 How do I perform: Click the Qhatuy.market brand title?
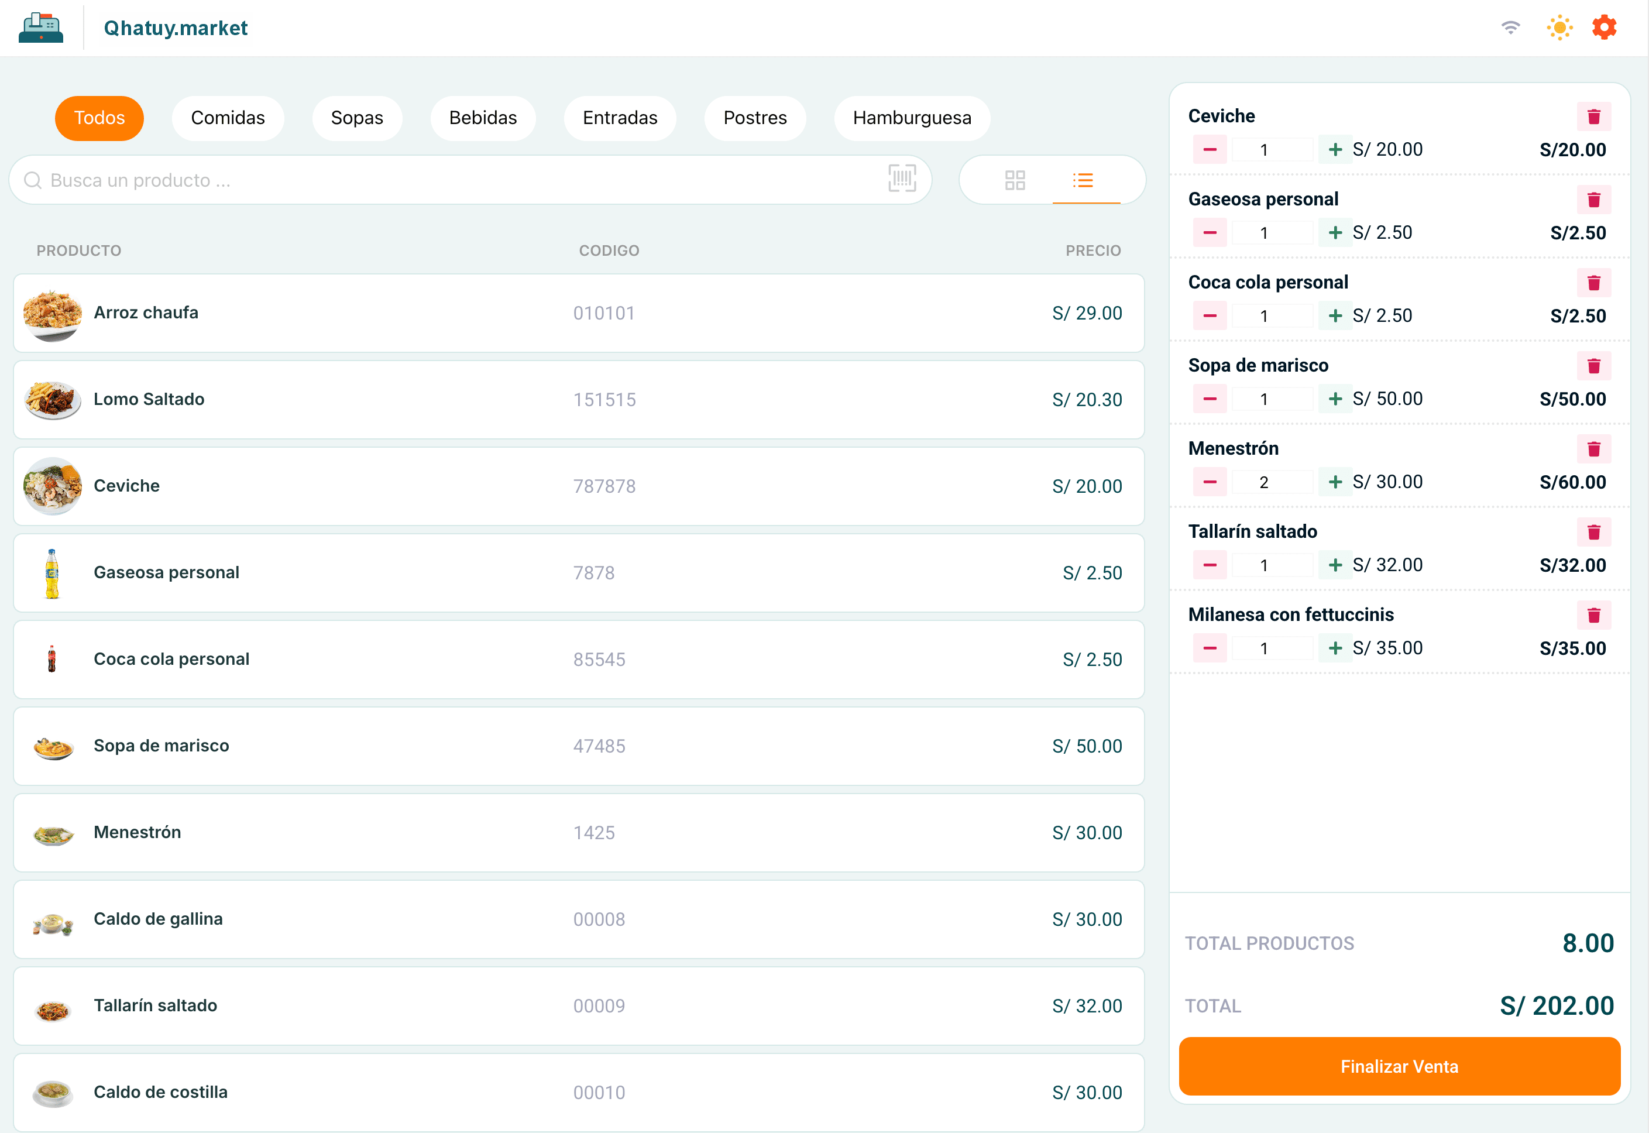176,28
